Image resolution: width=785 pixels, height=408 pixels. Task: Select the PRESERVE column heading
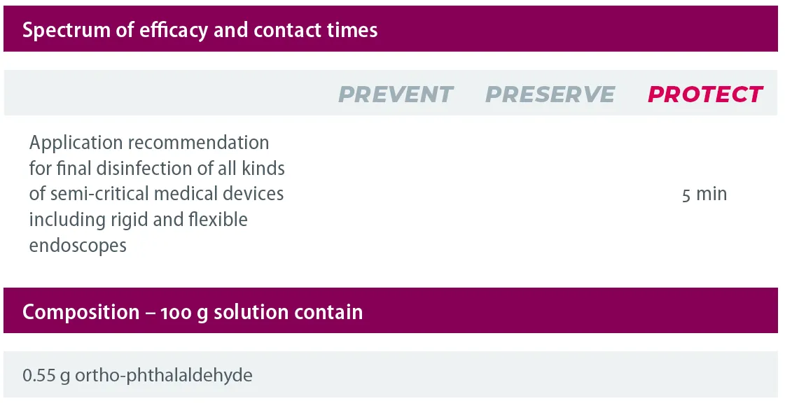point(550,94)
